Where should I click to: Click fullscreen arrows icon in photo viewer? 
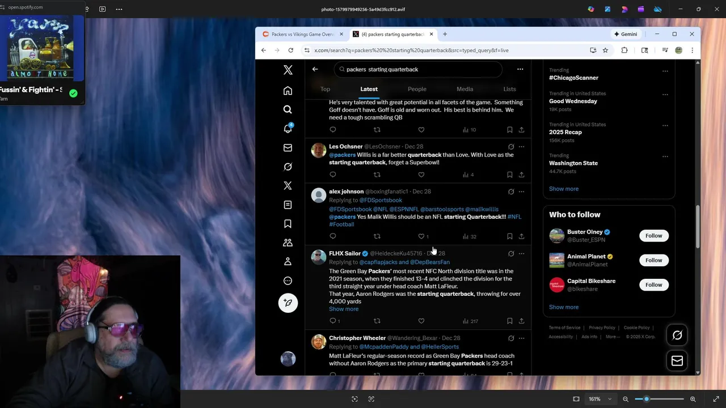click(716, 399)
